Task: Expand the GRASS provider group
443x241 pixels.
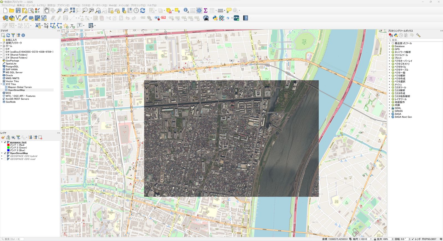Action: 389,111
